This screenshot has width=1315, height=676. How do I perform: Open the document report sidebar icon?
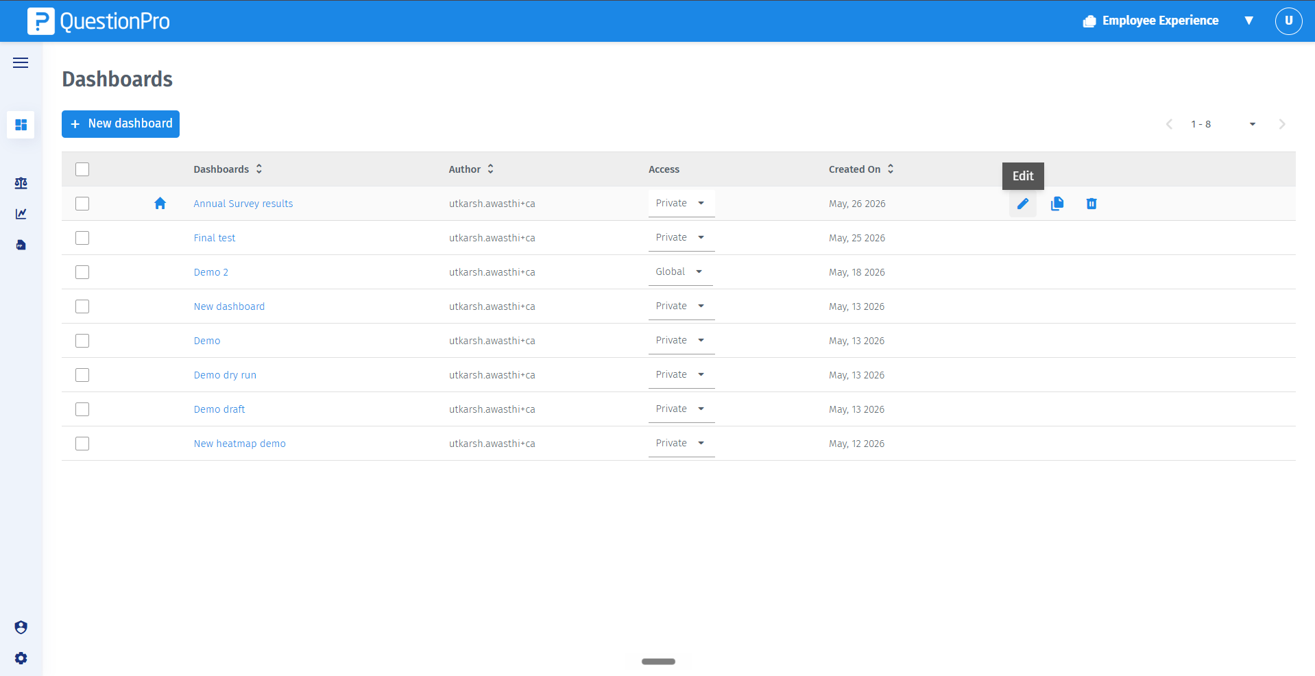pyautogui.click(x=21, y=245)
